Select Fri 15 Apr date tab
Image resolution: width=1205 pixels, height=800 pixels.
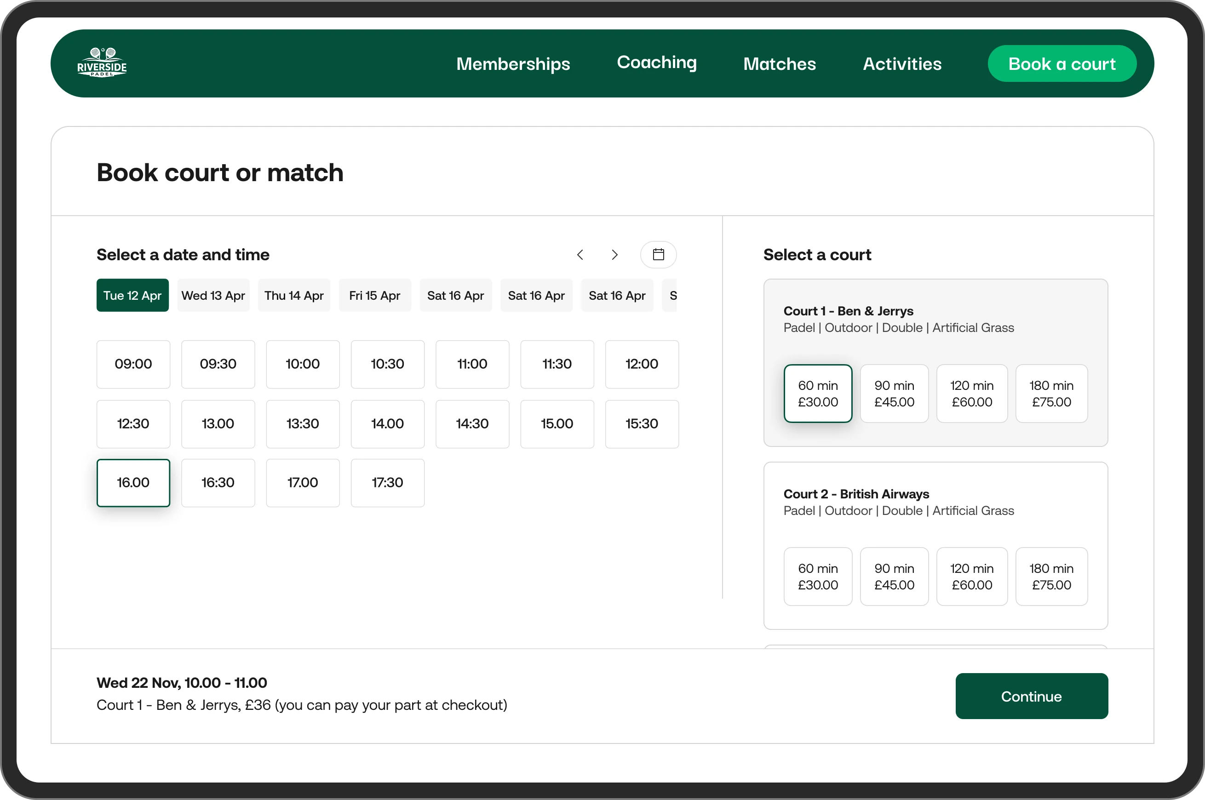pos(375,295)
